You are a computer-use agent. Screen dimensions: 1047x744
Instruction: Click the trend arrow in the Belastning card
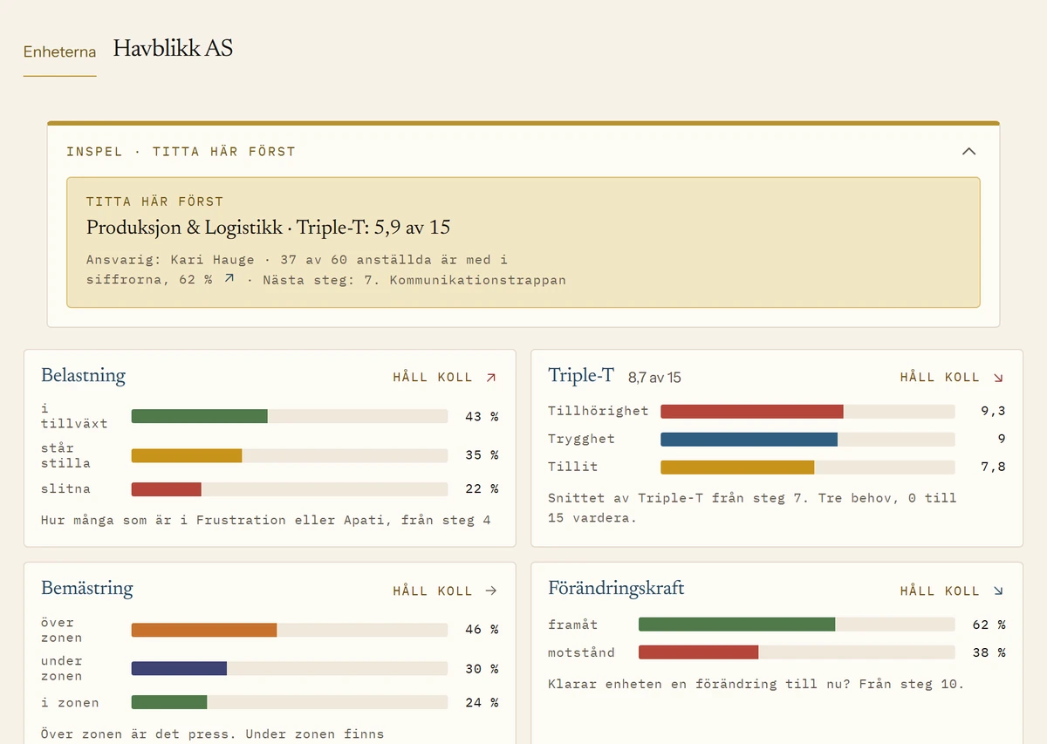tap(491, 378)
